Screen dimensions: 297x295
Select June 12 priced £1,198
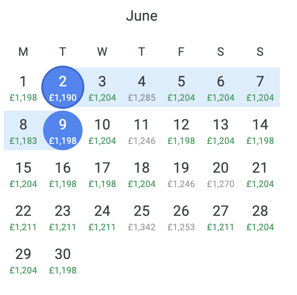coord(181,130)
